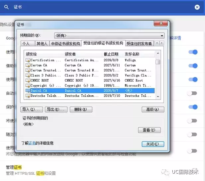Select the Class 3 Public certificate row

tap(90, 75)
